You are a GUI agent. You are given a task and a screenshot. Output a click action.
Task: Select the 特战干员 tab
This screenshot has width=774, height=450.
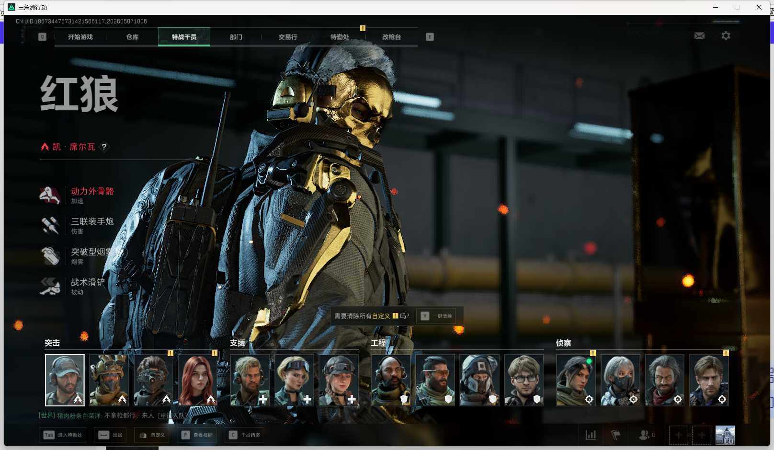(184, 37)
